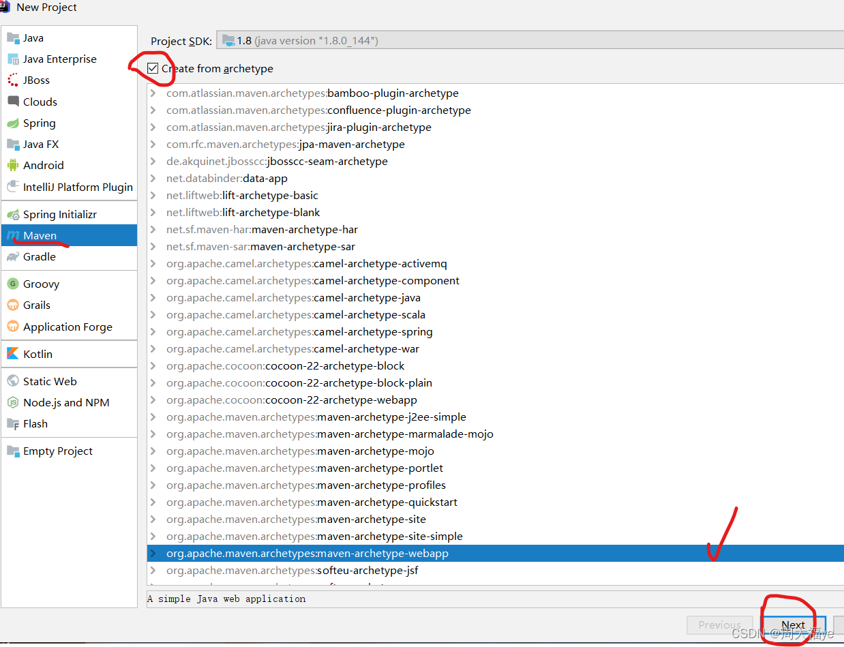Open the Project SDK dropdown
Image resolution: width=844 pixels, height=647 pixels.
[x=530, y=41]
